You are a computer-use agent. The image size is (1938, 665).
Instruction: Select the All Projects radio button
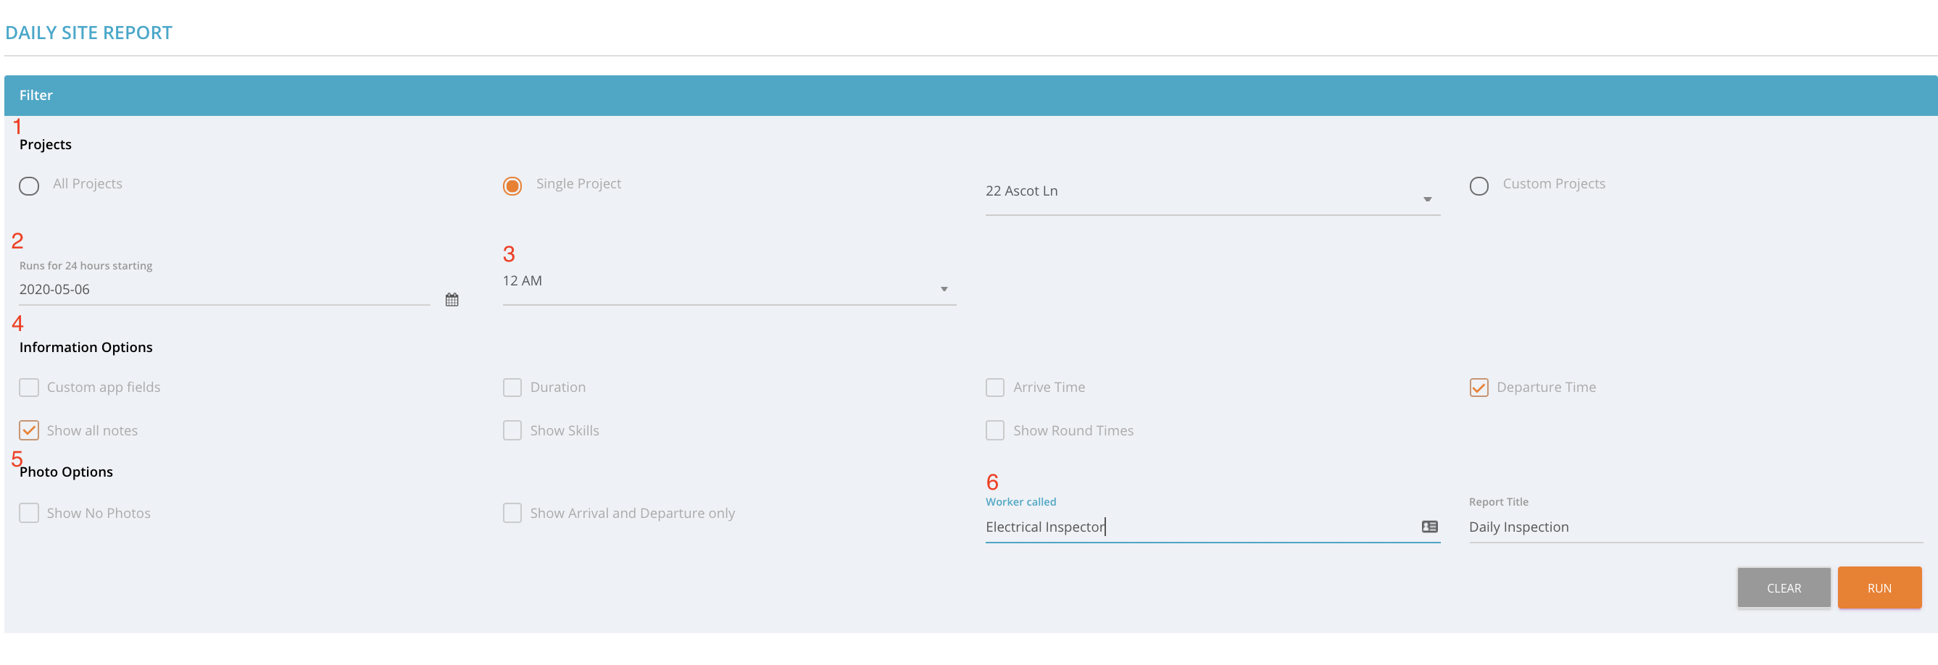[29, 185]
